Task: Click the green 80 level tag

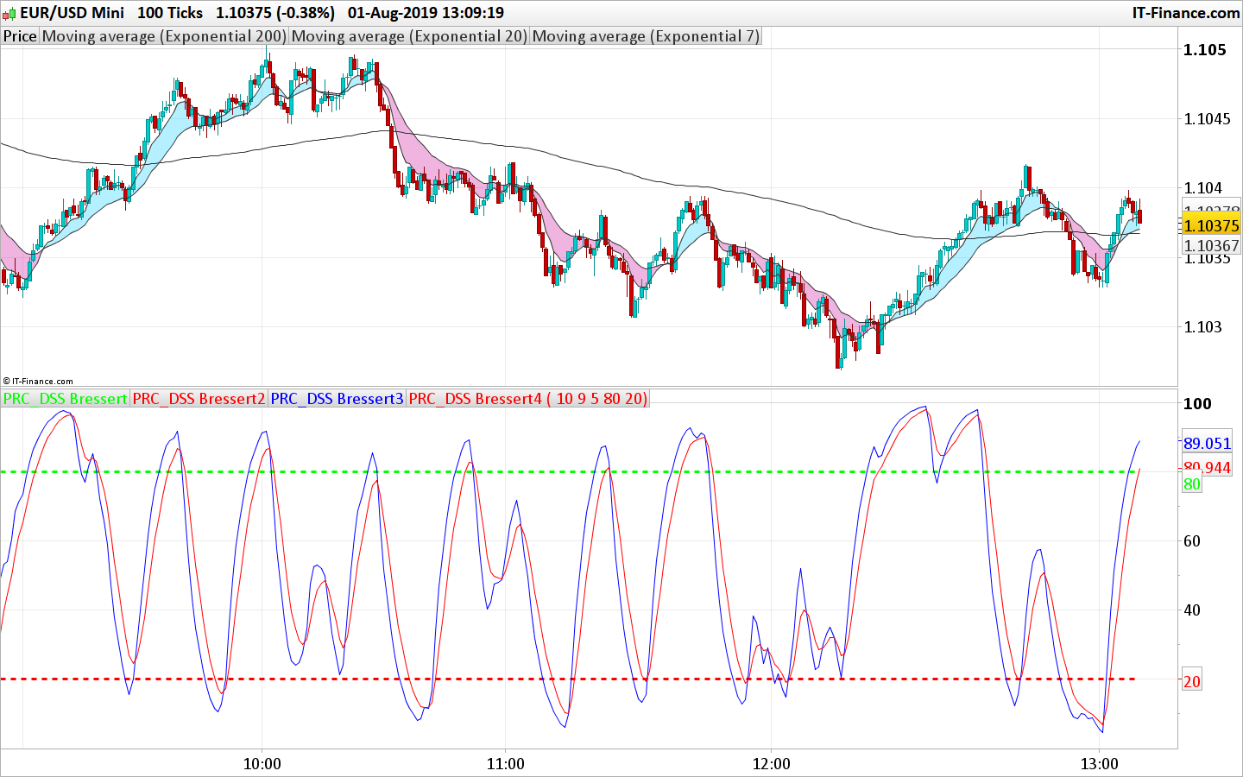Action: (x=1192, y=484)
